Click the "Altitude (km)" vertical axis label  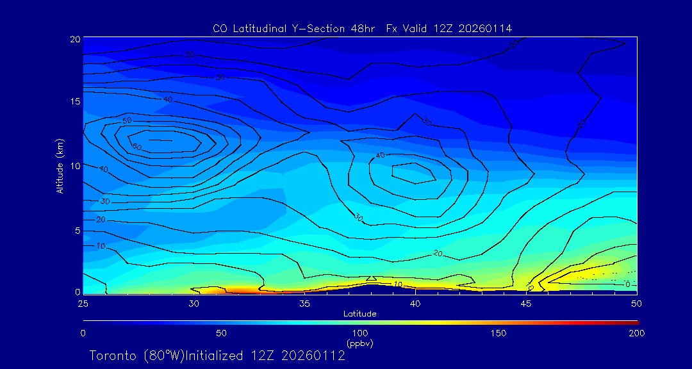pyautogui.click(x=59, y=165)
